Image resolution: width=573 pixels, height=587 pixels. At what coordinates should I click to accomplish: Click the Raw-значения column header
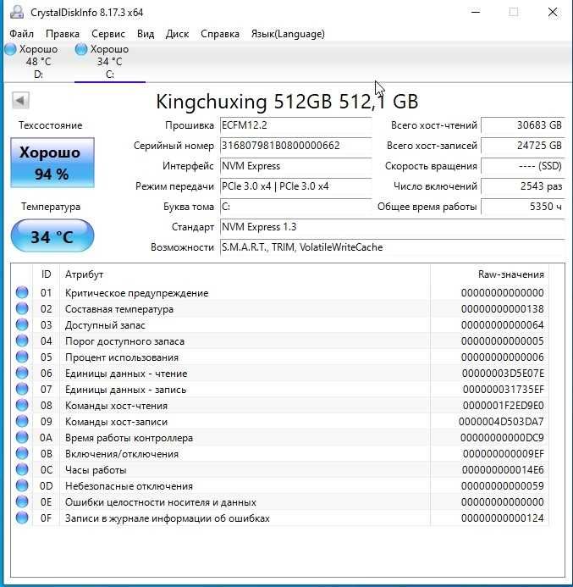[489, 274]
